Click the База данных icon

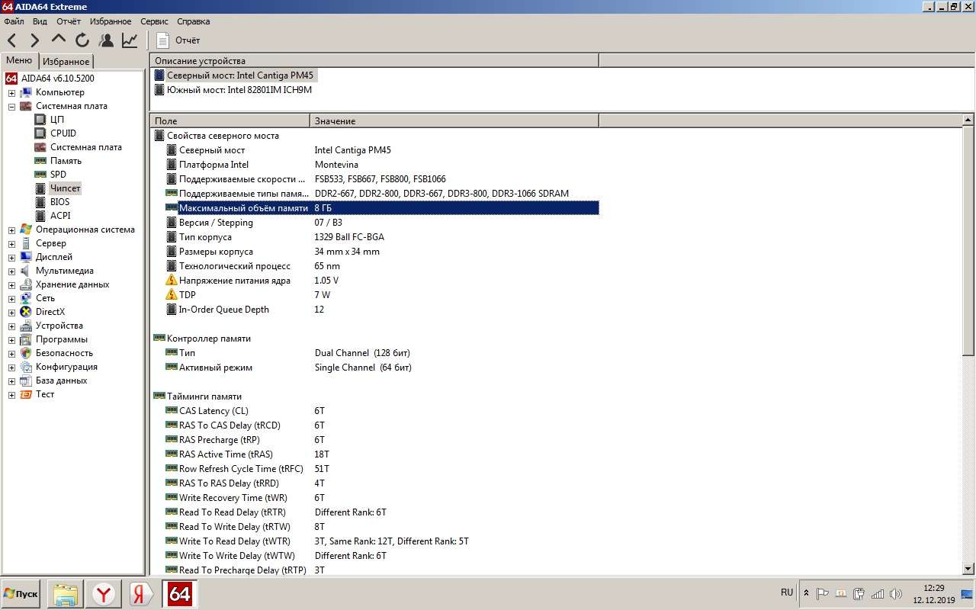coord(26,380)
